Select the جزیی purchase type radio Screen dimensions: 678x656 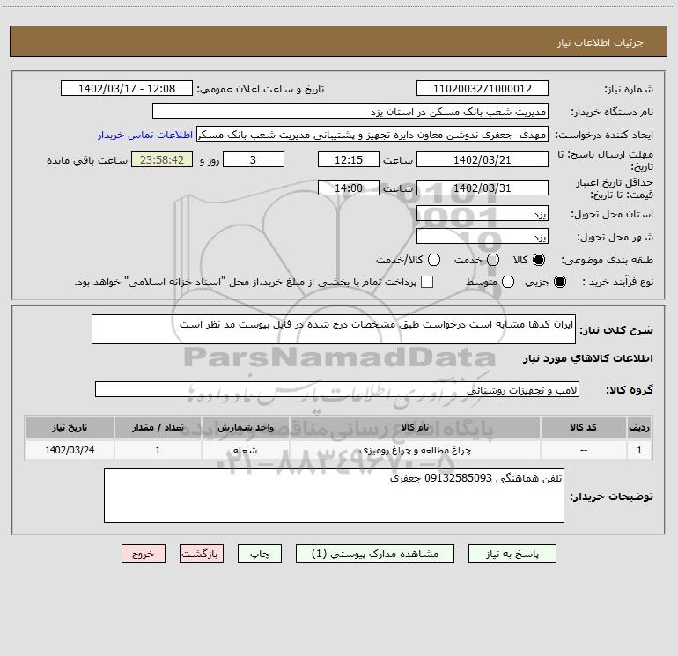coord(560,282)
